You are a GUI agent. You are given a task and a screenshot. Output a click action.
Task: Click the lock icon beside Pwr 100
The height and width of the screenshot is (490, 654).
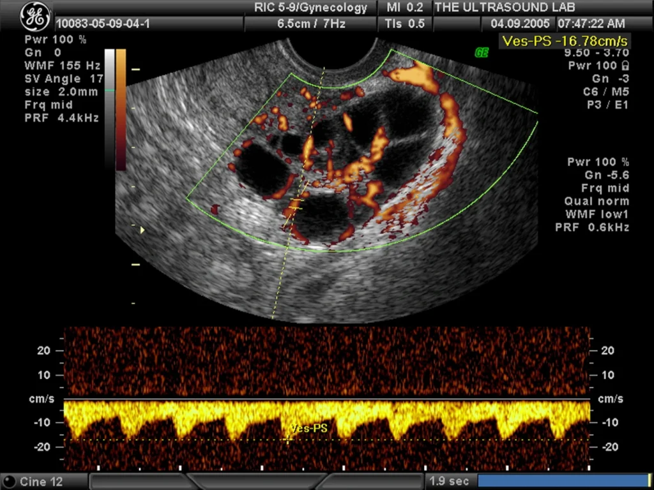pos(625,66)
